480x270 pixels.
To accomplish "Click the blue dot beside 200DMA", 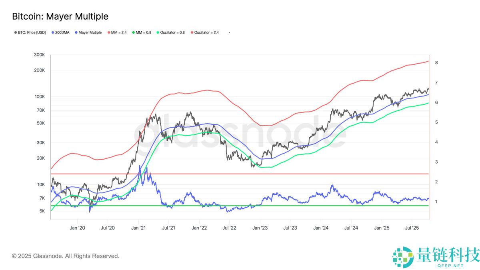I will click(x=53, y=32).
